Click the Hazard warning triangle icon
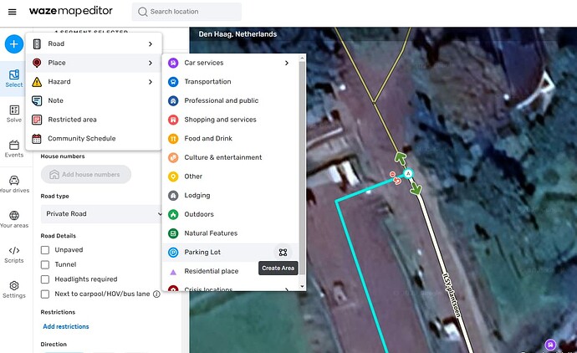The image size is (577, 353). coord(37,82)
